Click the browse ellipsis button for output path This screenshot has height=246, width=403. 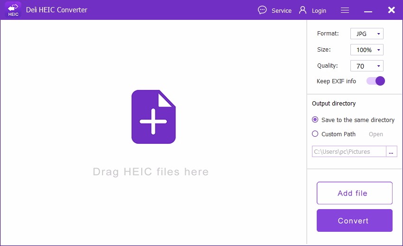(392, 151)
